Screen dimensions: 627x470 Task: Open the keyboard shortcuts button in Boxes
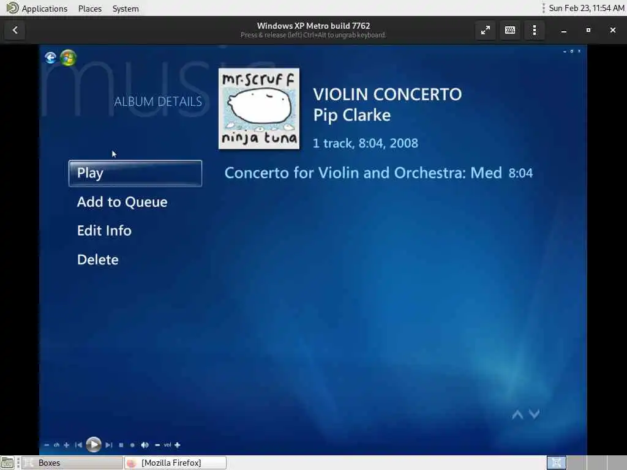[510, 31]
